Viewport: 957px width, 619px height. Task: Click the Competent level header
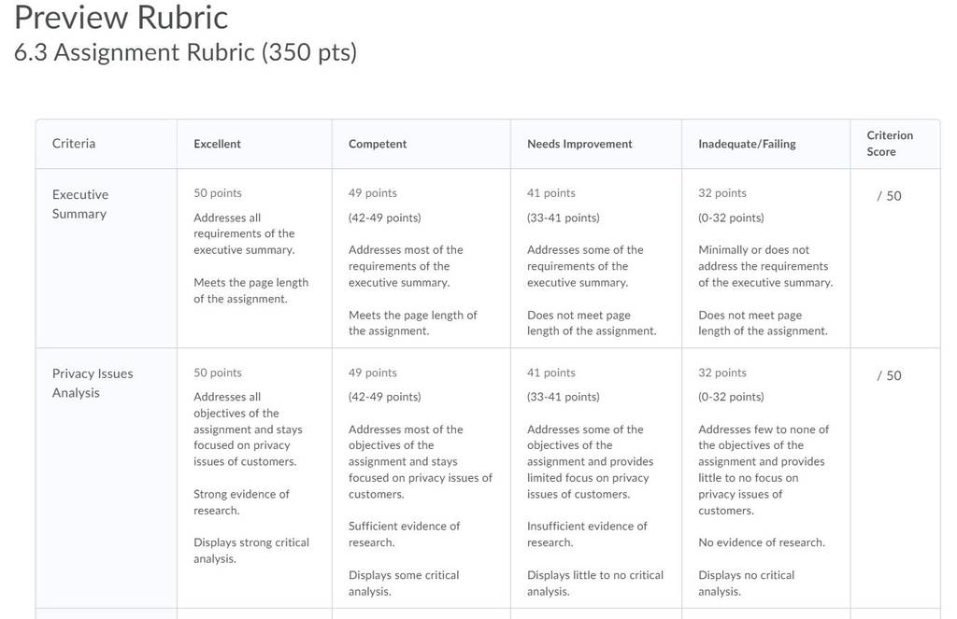[x=378, y=144]
